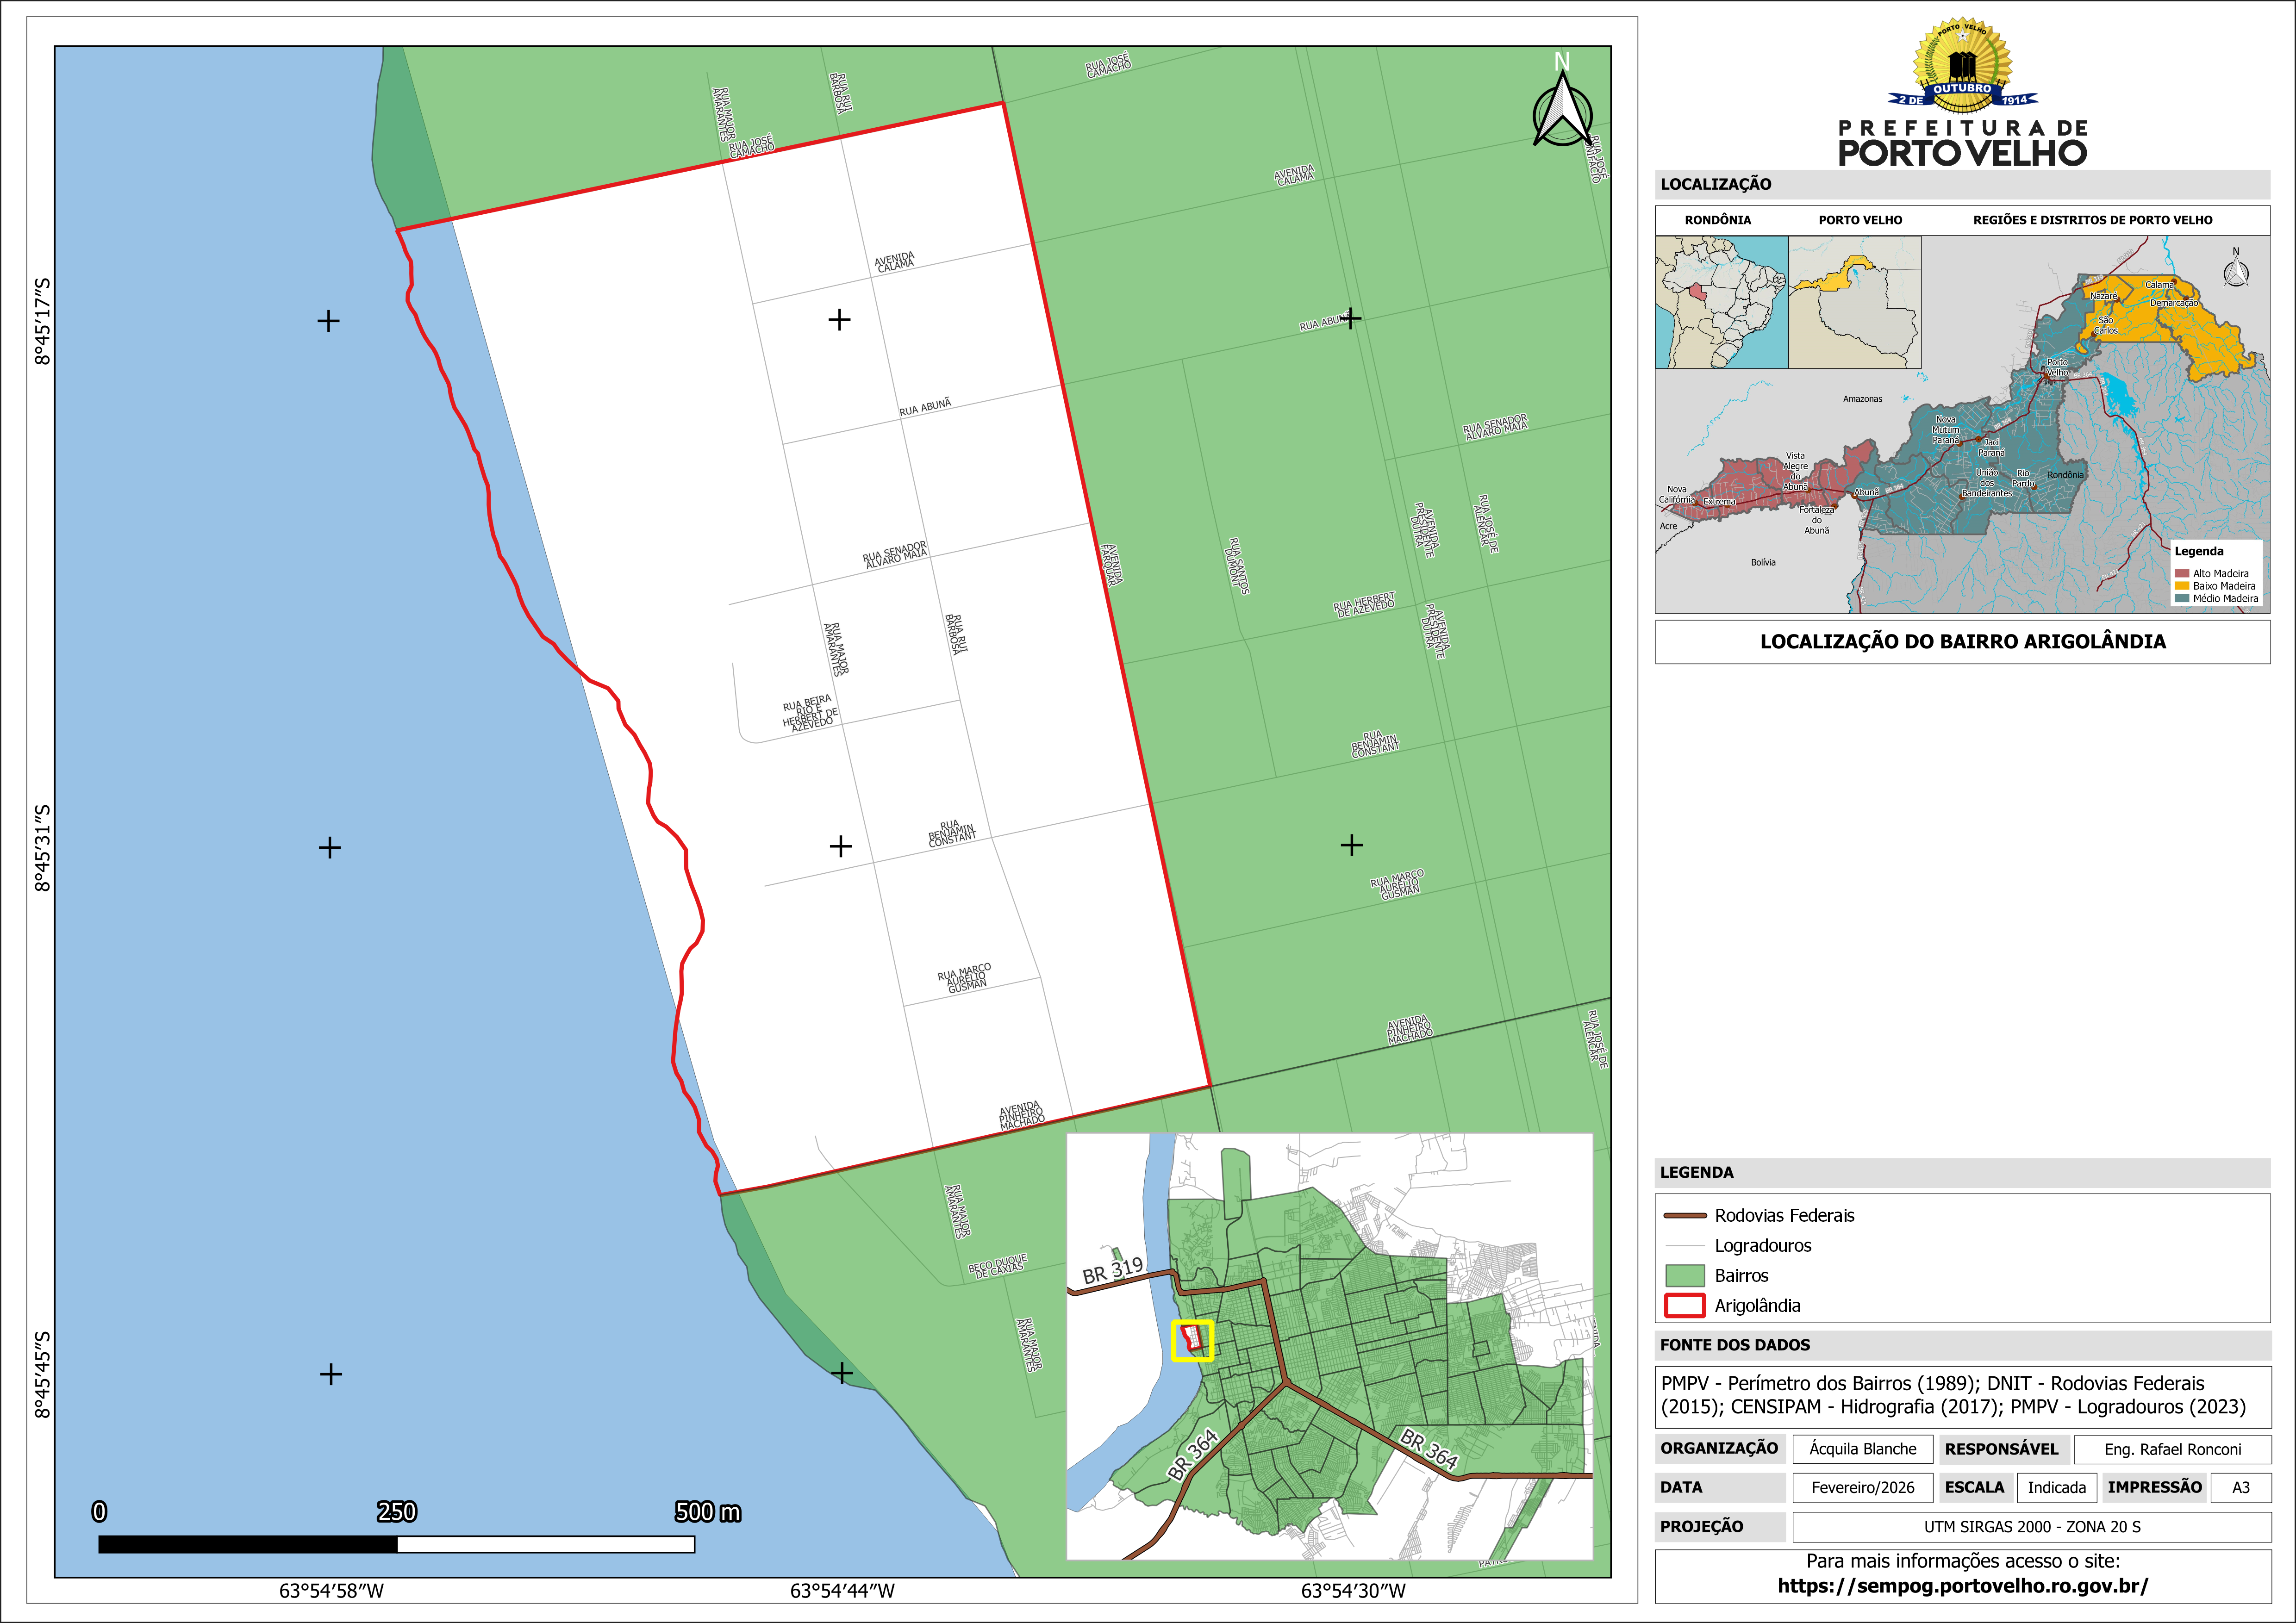Click the UTM SIRGAS 2000 projection field

pos(2031,1527)
